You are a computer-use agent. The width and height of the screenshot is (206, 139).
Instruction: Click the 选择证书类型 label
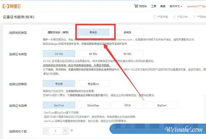tap(18, 54)
